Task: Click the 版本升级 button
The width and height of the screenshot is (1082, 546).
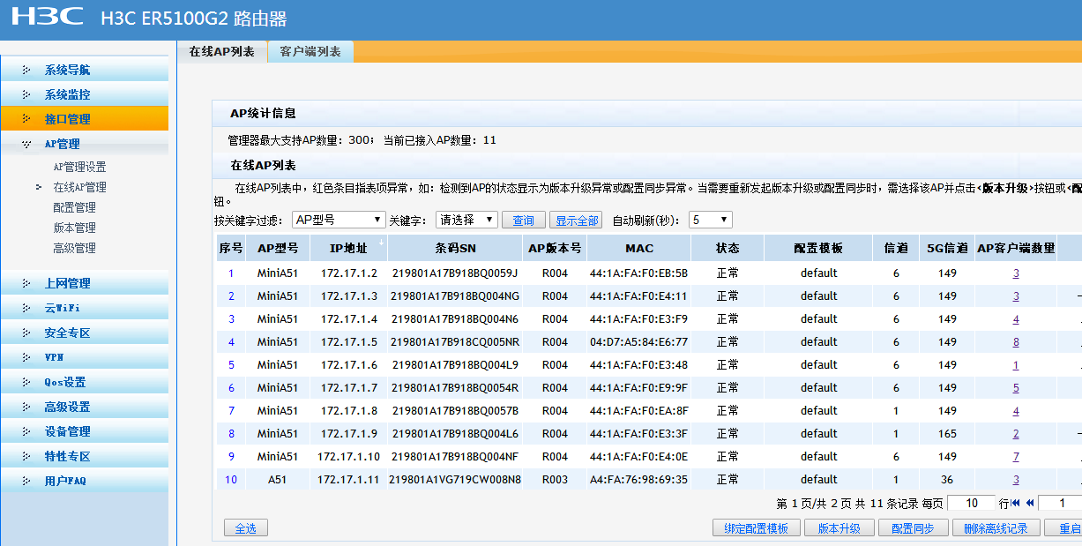Action: 838,528
